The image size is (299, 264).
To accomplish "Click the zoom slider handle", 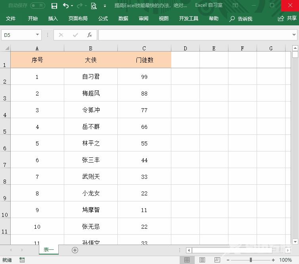I will [251, 260].
